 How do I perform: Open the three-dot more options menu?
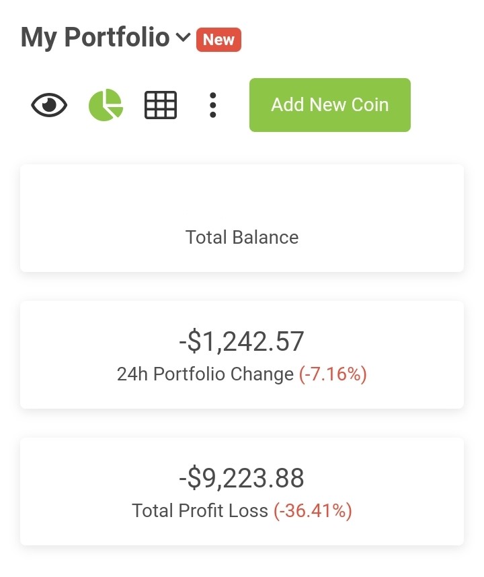point(213,105)
